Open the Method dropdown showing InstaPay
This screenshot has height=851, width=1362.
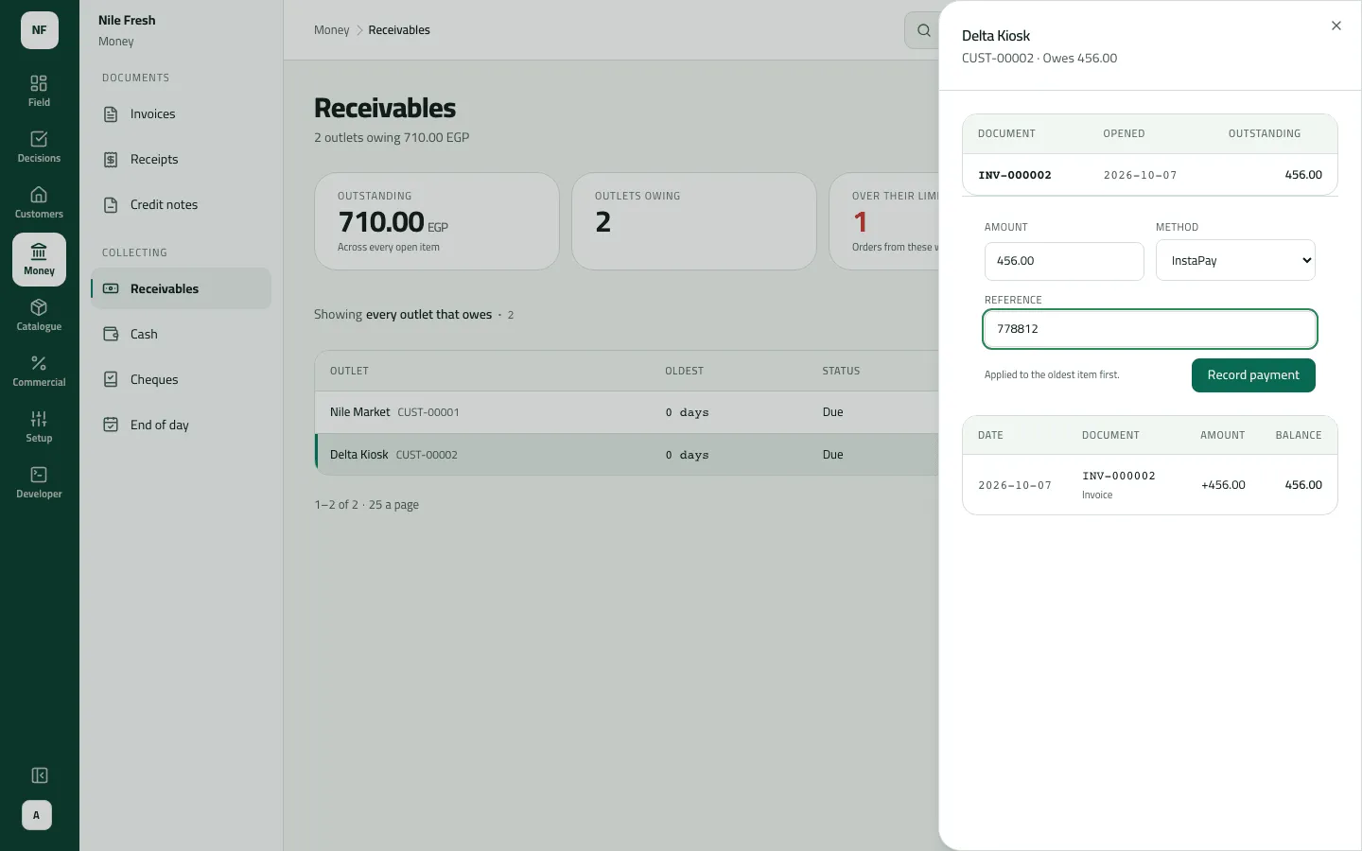pos(1235,261)
